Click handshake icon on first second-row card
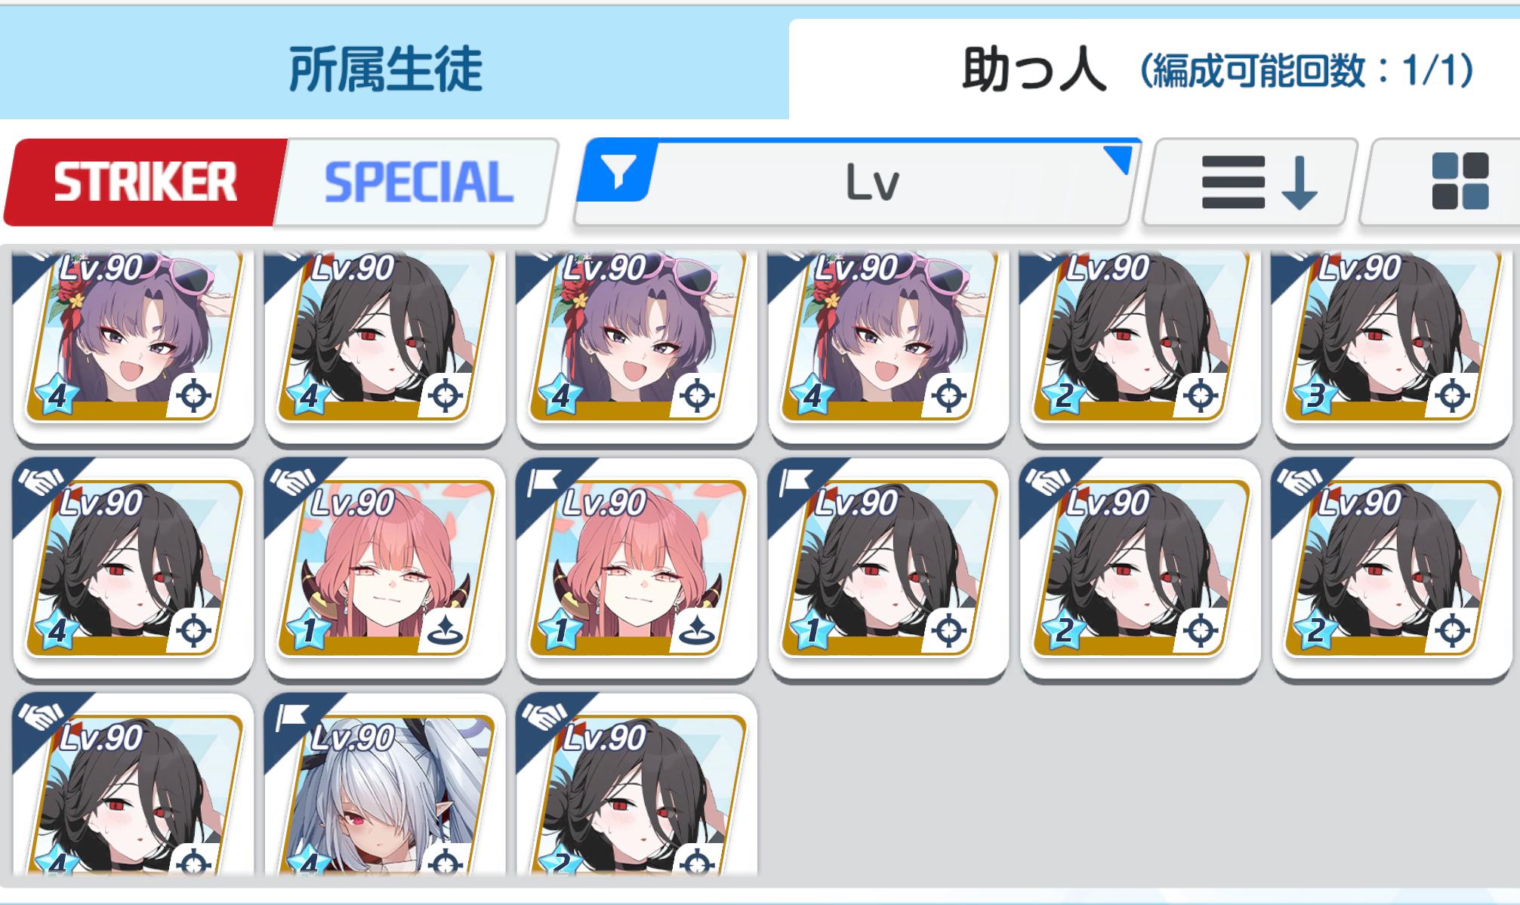The image size is (1520, 905). pos(41,480)
